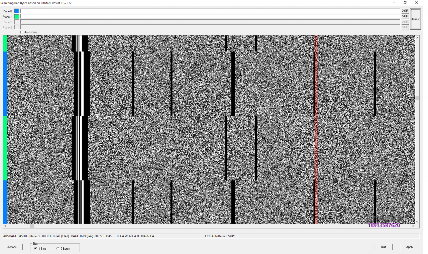Enable the Just show checkbox
The height and width of the screenshot is (254, 428).
click(22, 32)
